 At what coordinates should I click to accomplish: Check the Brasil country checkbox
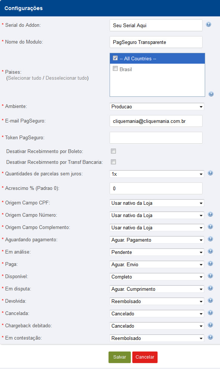pyautogui.click(x=115, y=69)
